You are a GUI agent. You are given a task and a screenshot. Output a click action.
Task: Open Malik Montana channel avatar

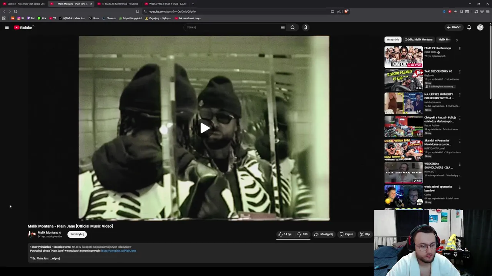32,234
